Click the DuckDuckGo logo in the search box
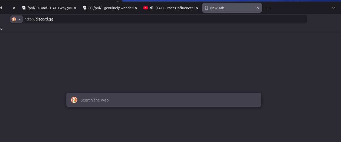This screenshot has width=341, height=142. coord(74,100)
